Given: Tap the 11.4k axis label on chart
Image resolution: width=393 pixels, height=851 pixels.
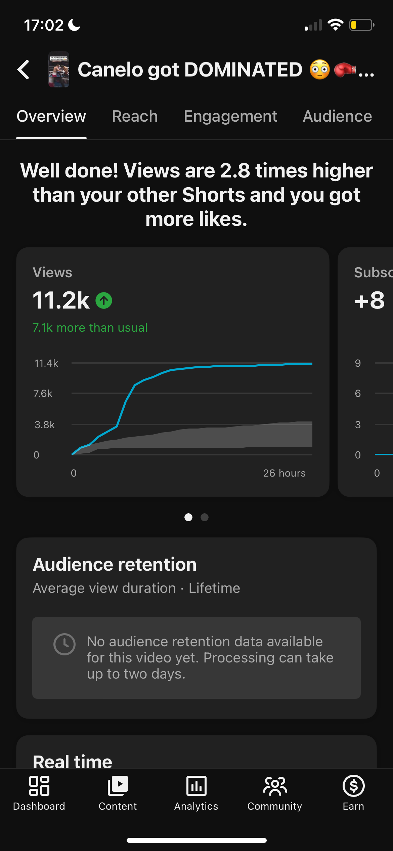Looking at the screenshot, I should [x=46, y=363].
